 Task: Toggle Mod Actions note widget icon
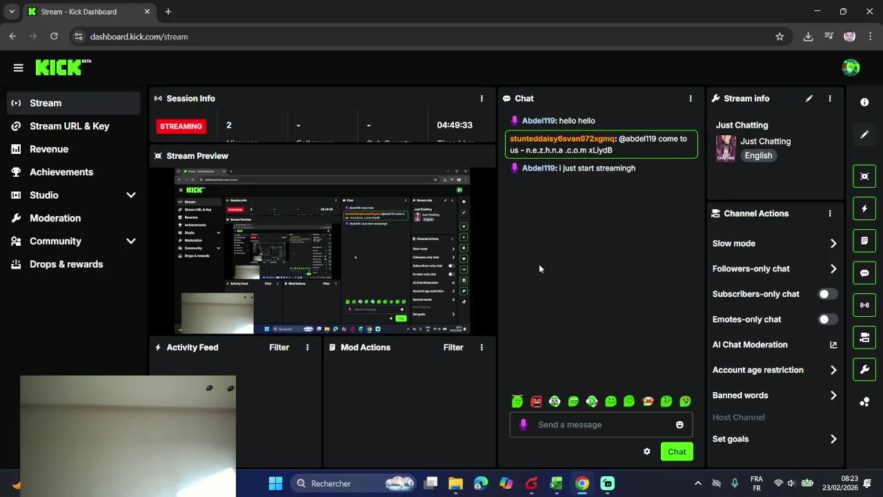(x=864, y=241)
